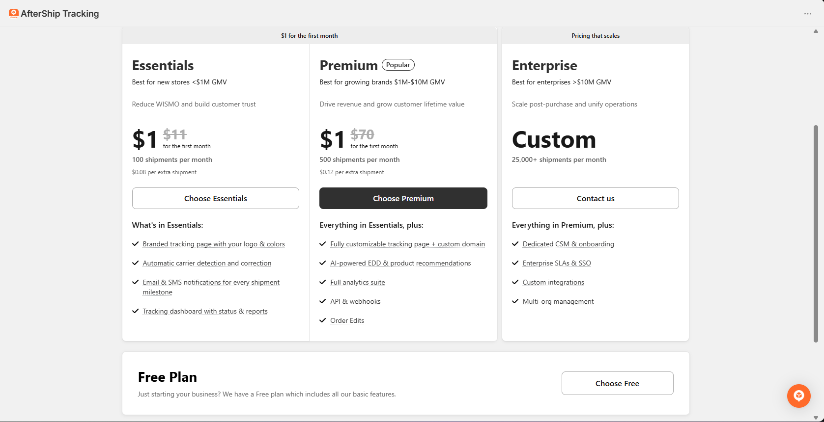Click 'What's in Essentials:' heading
The image size is (824, 422).
coord(168,225)
